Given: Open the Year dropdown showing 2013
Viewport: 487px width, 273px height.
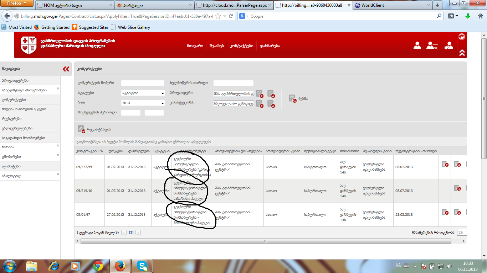Looking at the screenshot, I should coord(143,103).
